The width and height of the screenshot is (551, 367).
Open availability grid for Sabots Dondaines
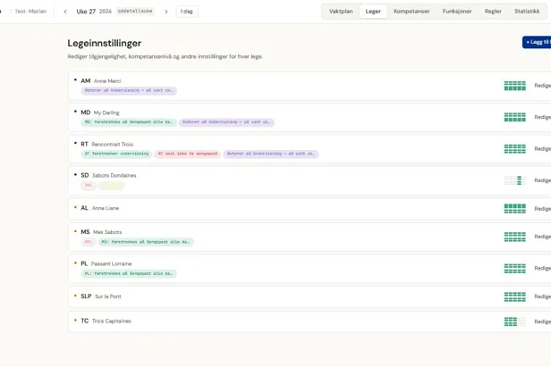click(515, 180)
